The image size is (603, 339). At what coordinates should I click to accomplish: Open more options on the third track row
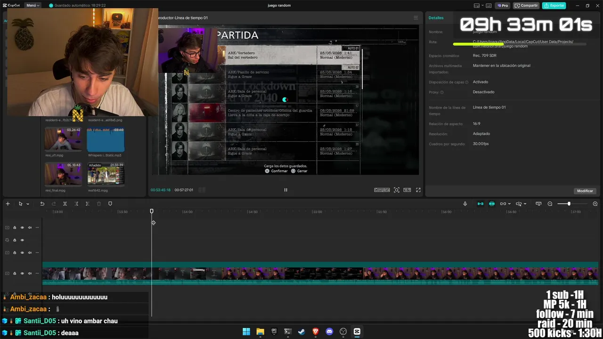(37, 252)
